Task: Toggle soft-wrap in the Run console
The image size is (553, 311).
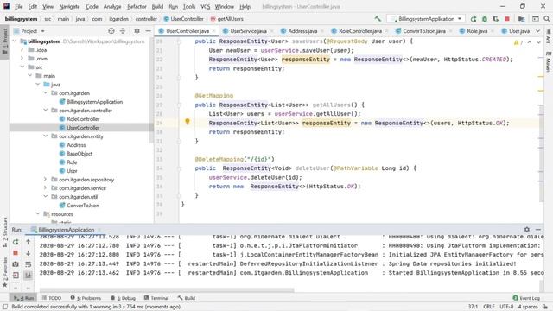Action: pyautogui.click(x=29, y=264)
